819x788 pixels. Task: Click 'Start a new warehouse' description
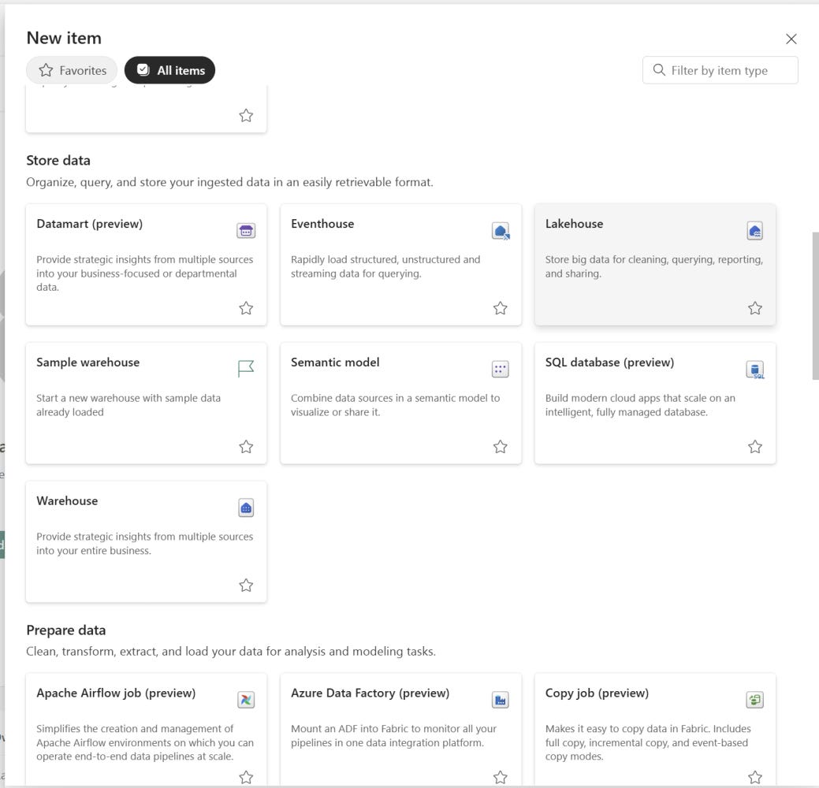(x=128, y=405)
